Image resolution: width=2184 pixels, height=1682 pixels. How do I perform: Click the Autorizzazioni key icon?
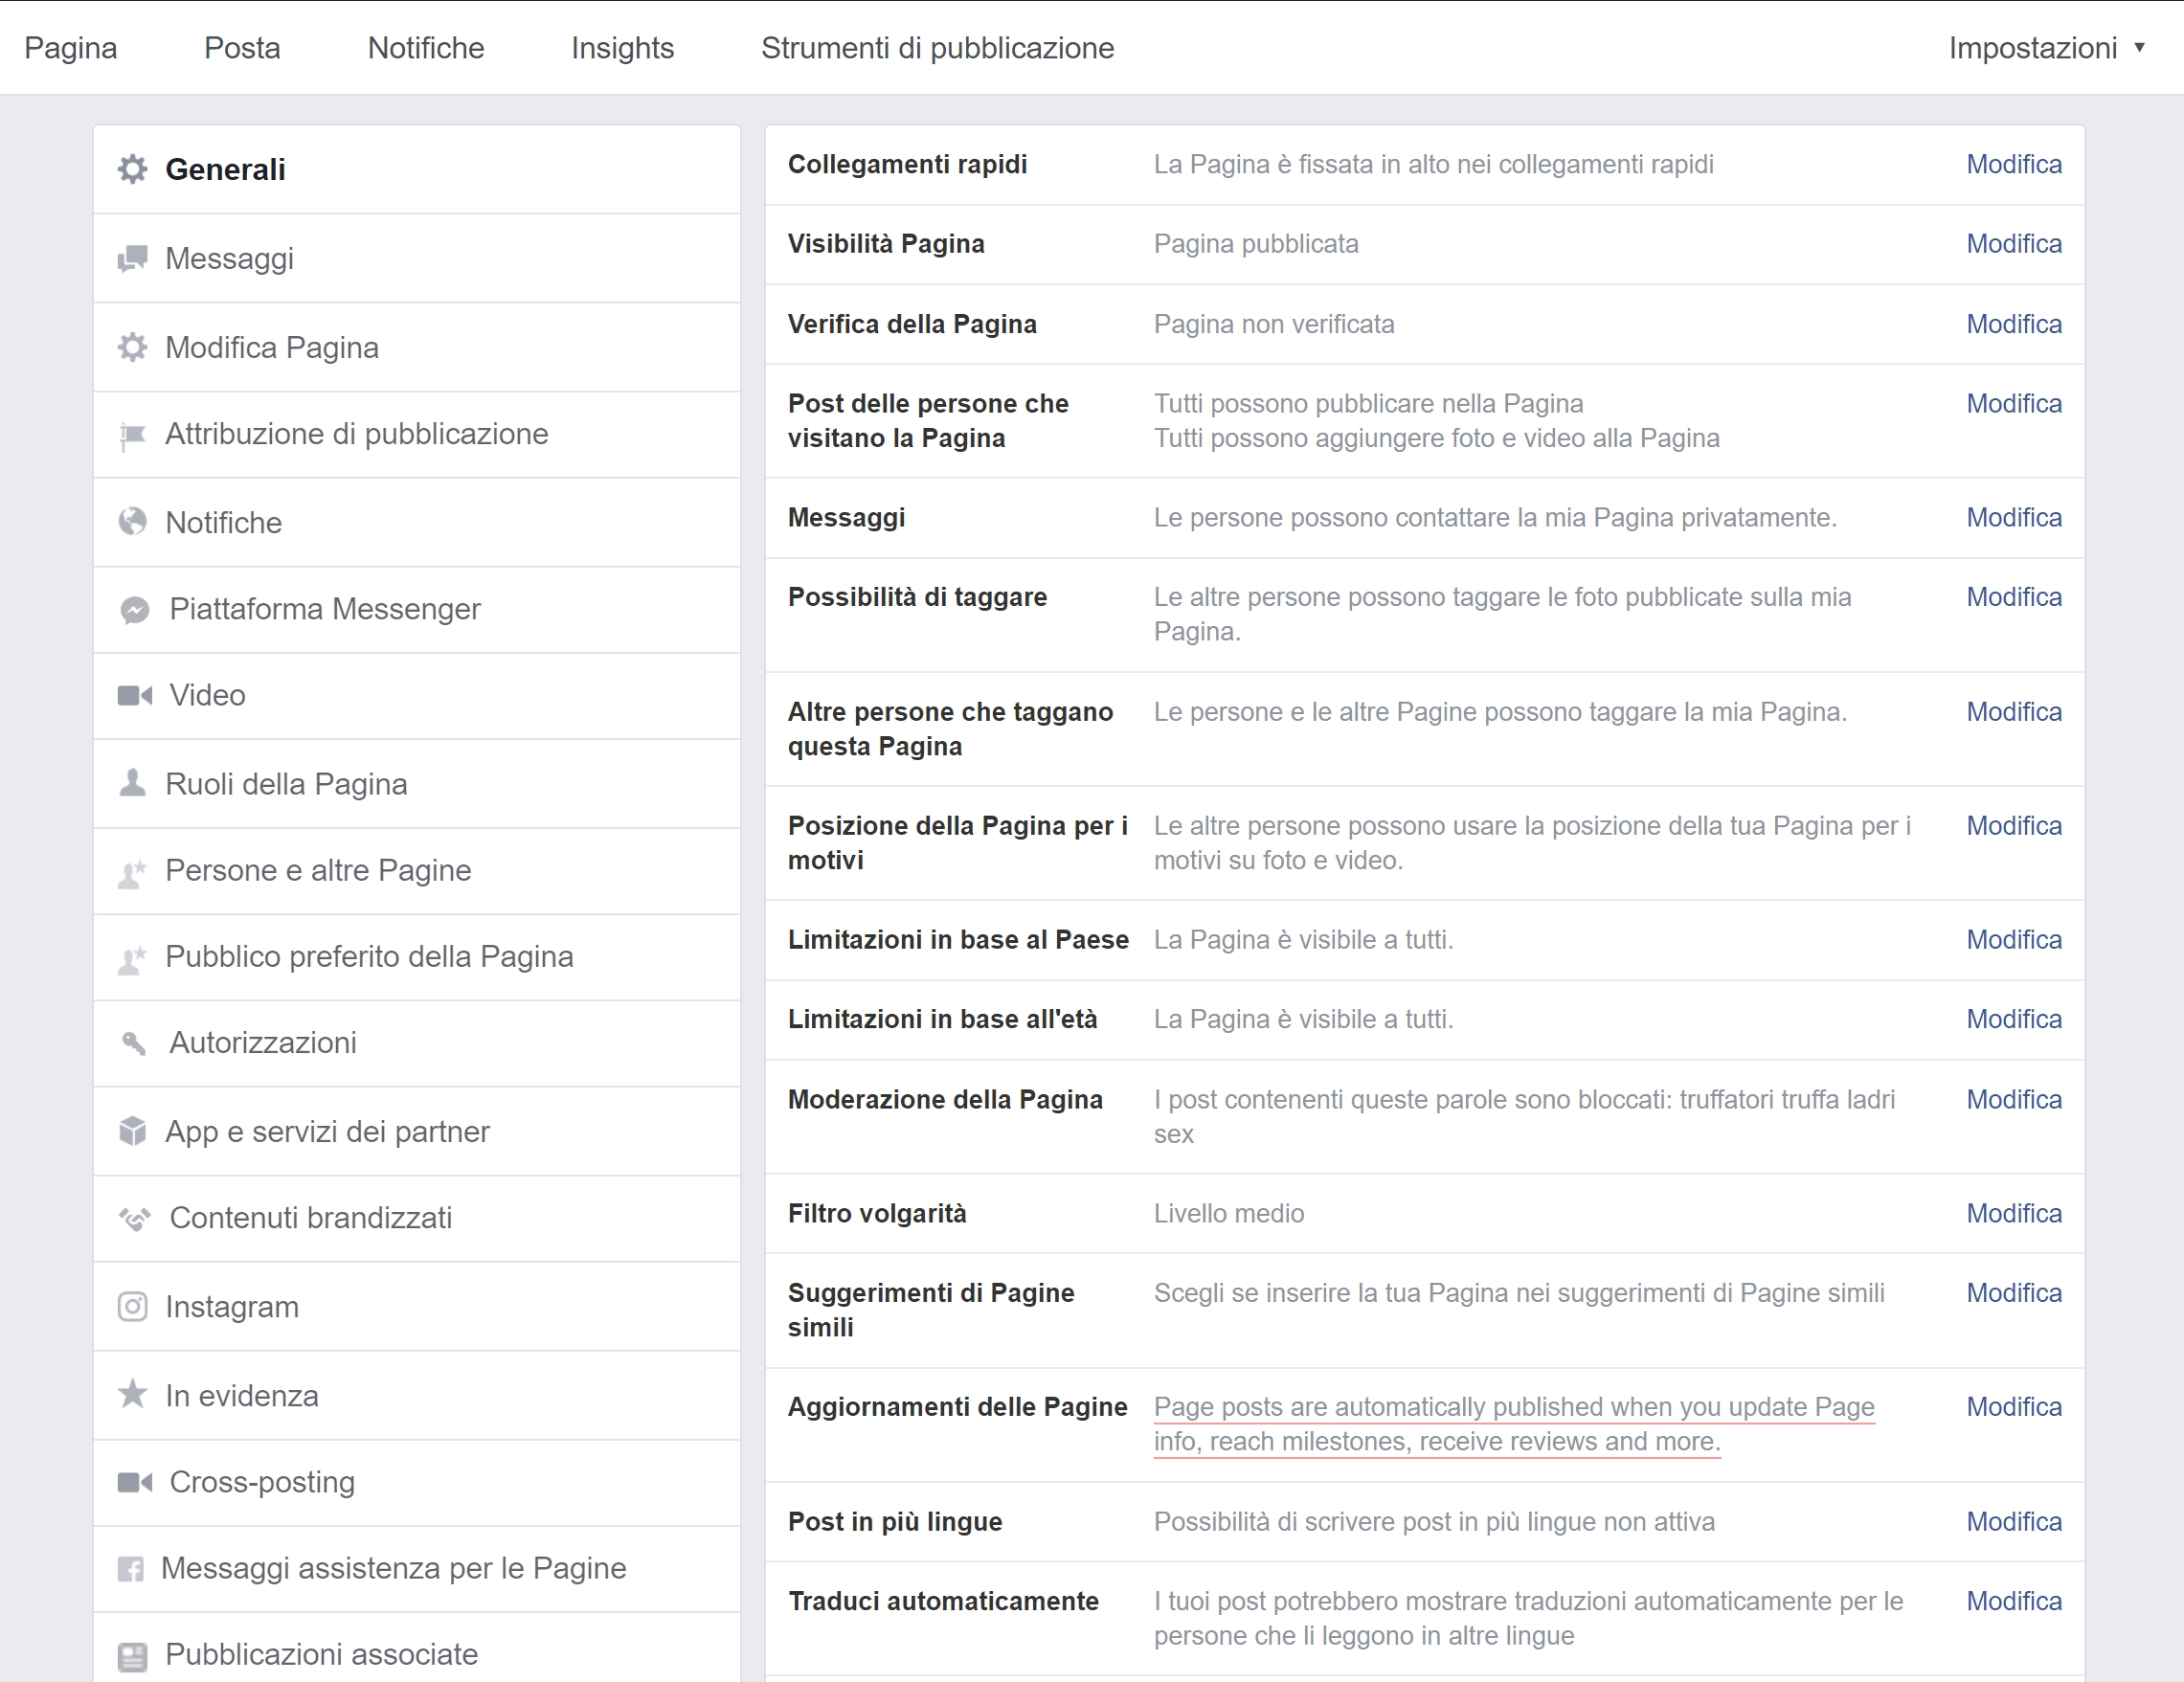click(x=134, y=1043)
